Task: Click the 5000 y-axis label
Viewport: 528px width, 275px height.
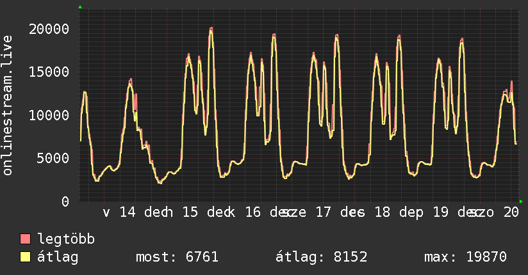Action: pos(53,159)
